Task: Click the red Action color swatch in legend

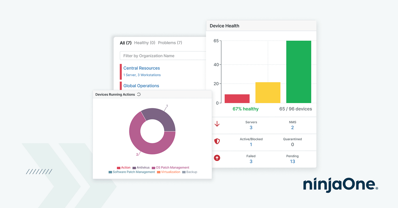Action: tap(118, 168)
